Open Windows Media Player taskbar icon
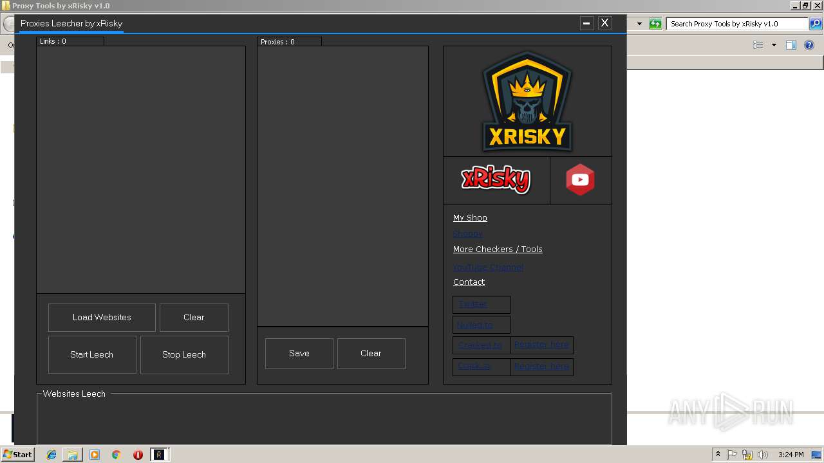The height and width of the screenshot is (463, 824). (x=95, y=455)
